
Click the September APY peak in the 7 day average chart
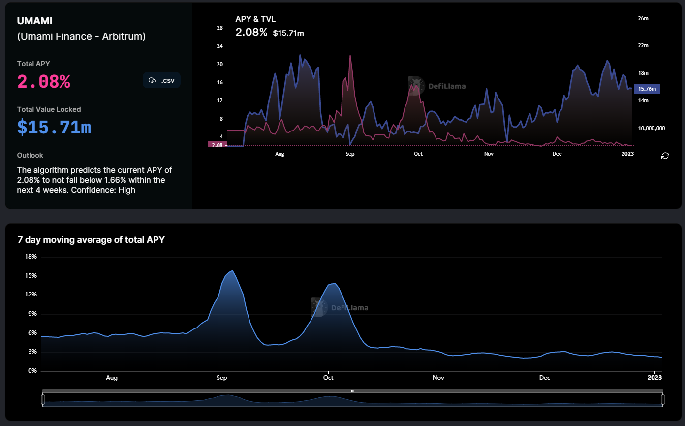232,271
